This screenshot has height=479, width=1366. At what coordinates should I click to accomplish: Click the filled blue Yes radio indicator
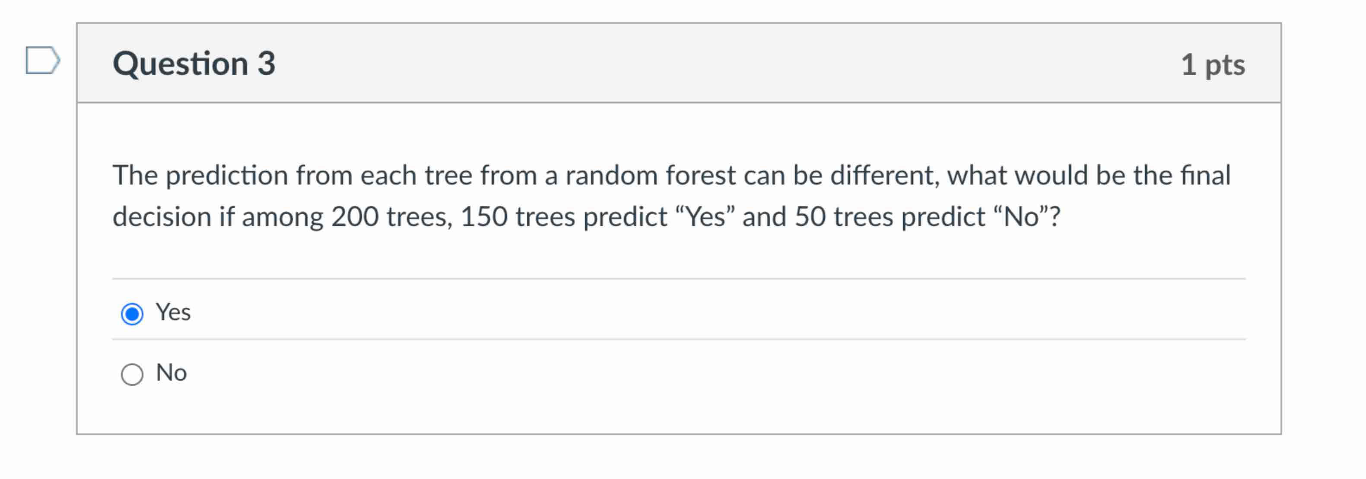pyautogui.click(x=133, y=314)
